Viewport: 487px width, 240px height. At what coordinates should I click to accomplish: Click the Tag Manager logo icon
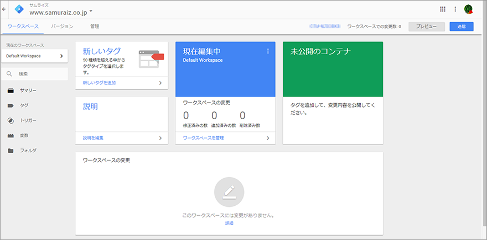coord(19,9)
